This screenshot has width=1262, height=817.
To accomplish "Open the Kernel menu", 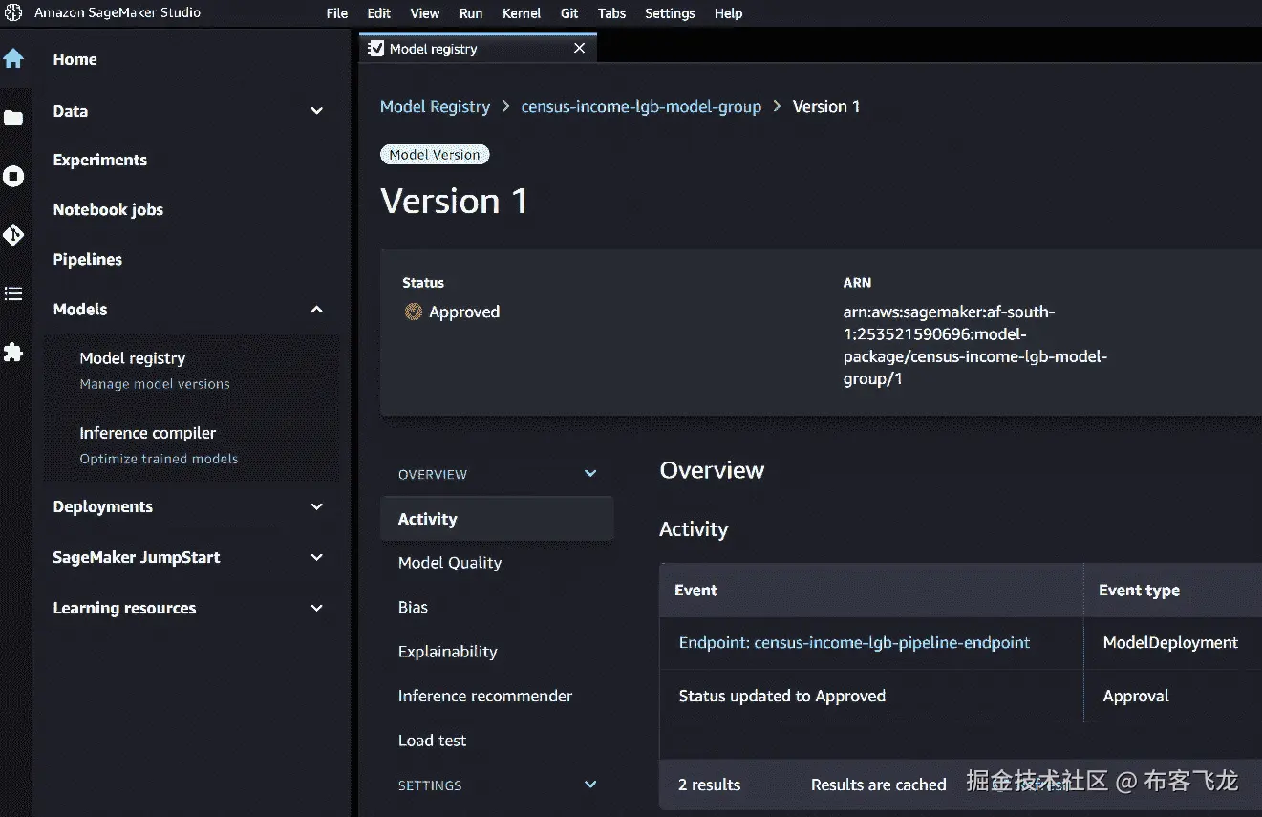I will 521,12.
